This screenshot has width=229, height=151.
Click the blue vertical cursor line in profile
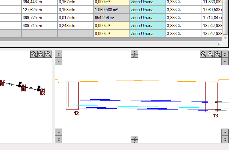pyautogui.click(x=108, y=96)
